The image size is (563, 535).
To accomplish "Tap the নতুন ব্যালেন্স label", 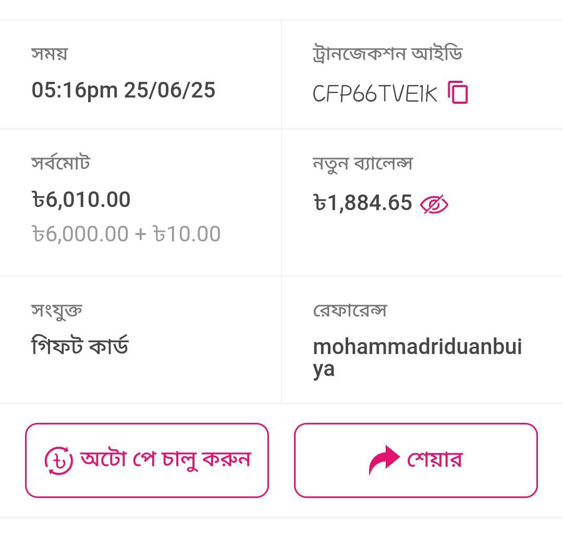I will pyautogui.click(x=363, y=164).
